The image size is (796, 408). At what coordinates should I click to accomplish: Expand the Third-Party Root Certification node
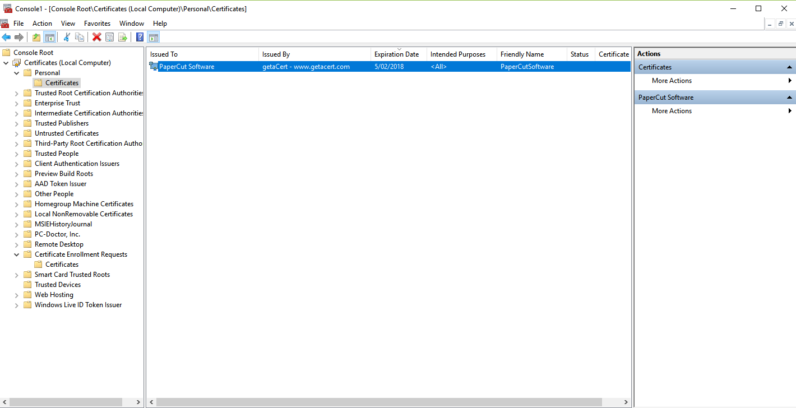point(17,143)
